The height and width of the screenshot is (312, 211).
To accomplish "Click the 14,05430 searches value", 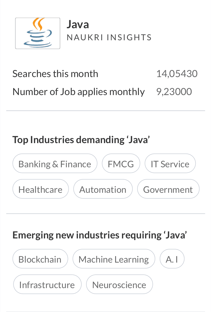I will [177, 74].
